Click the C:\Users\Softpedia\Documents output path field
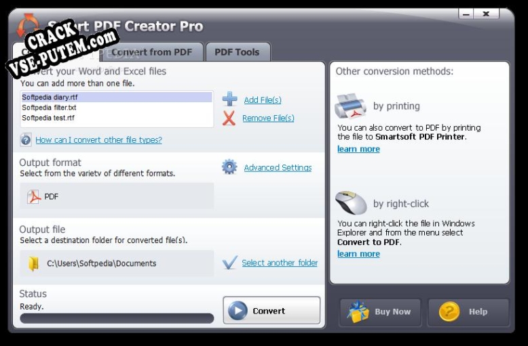Viewport: 528px width, 346px height. coord(117,263)
